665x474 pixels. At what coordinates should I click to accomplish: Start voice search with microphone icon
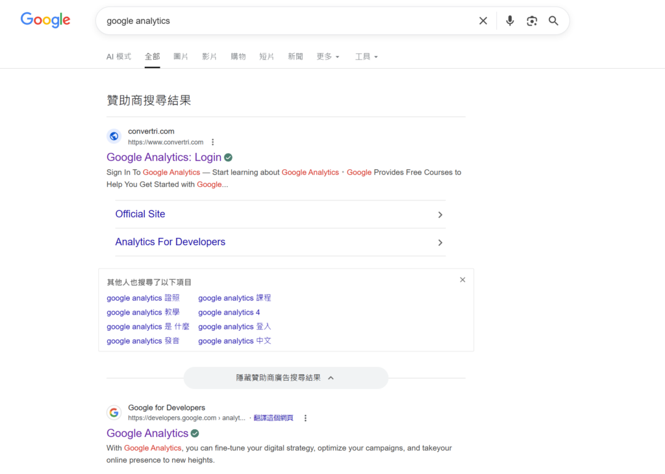[x=510, y=21]
